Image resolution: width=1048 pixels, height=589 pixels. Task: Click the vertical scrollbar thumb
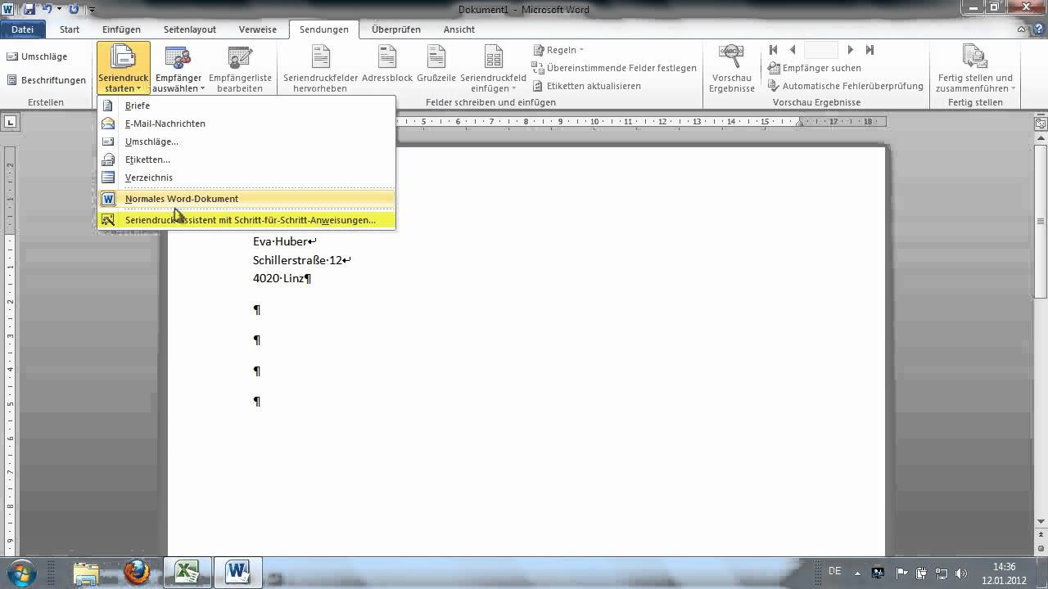coord(1041,221)
